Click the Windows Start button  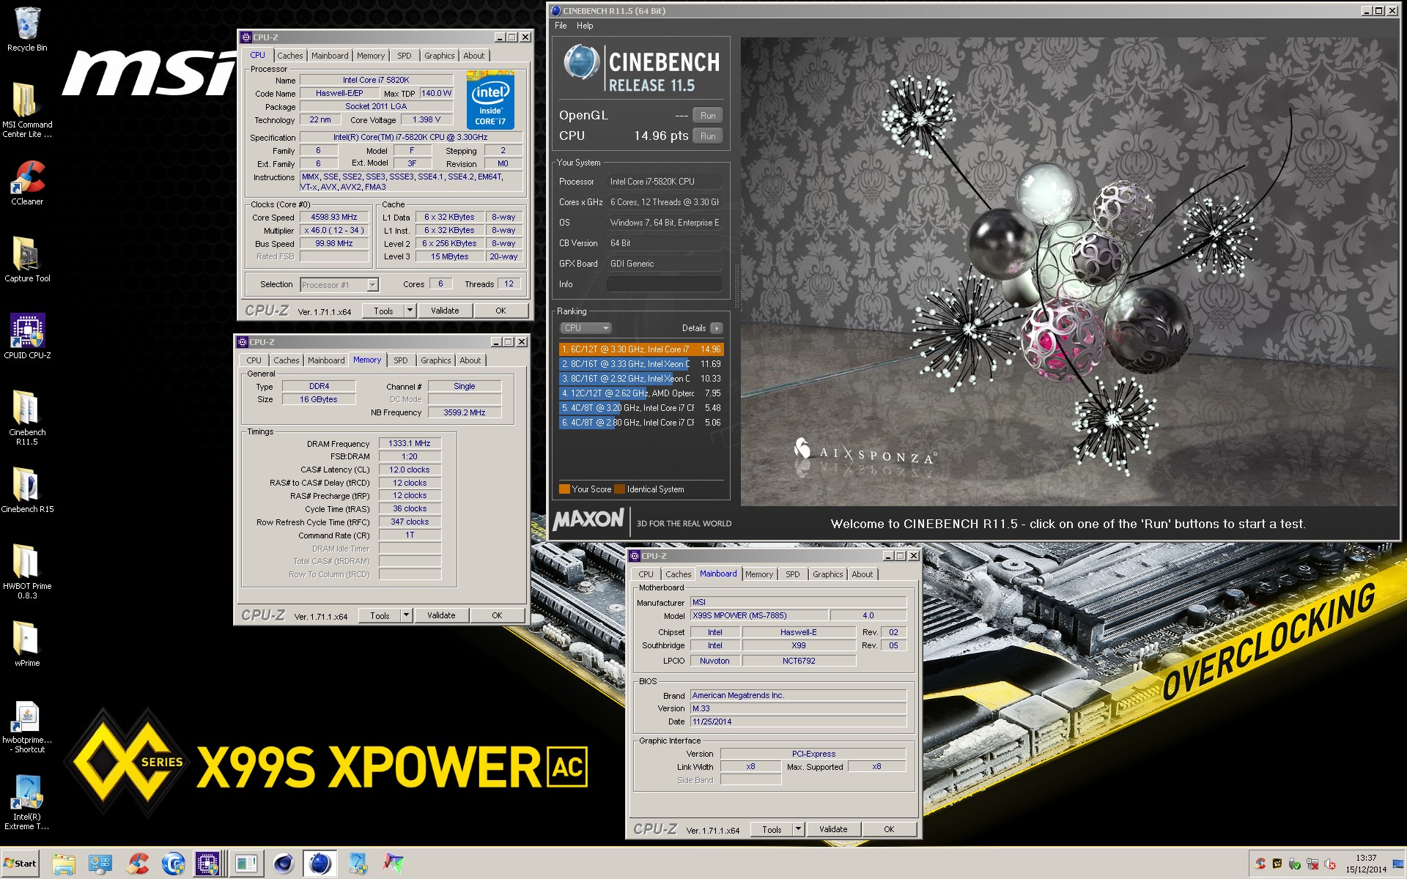tap(20, 864)
